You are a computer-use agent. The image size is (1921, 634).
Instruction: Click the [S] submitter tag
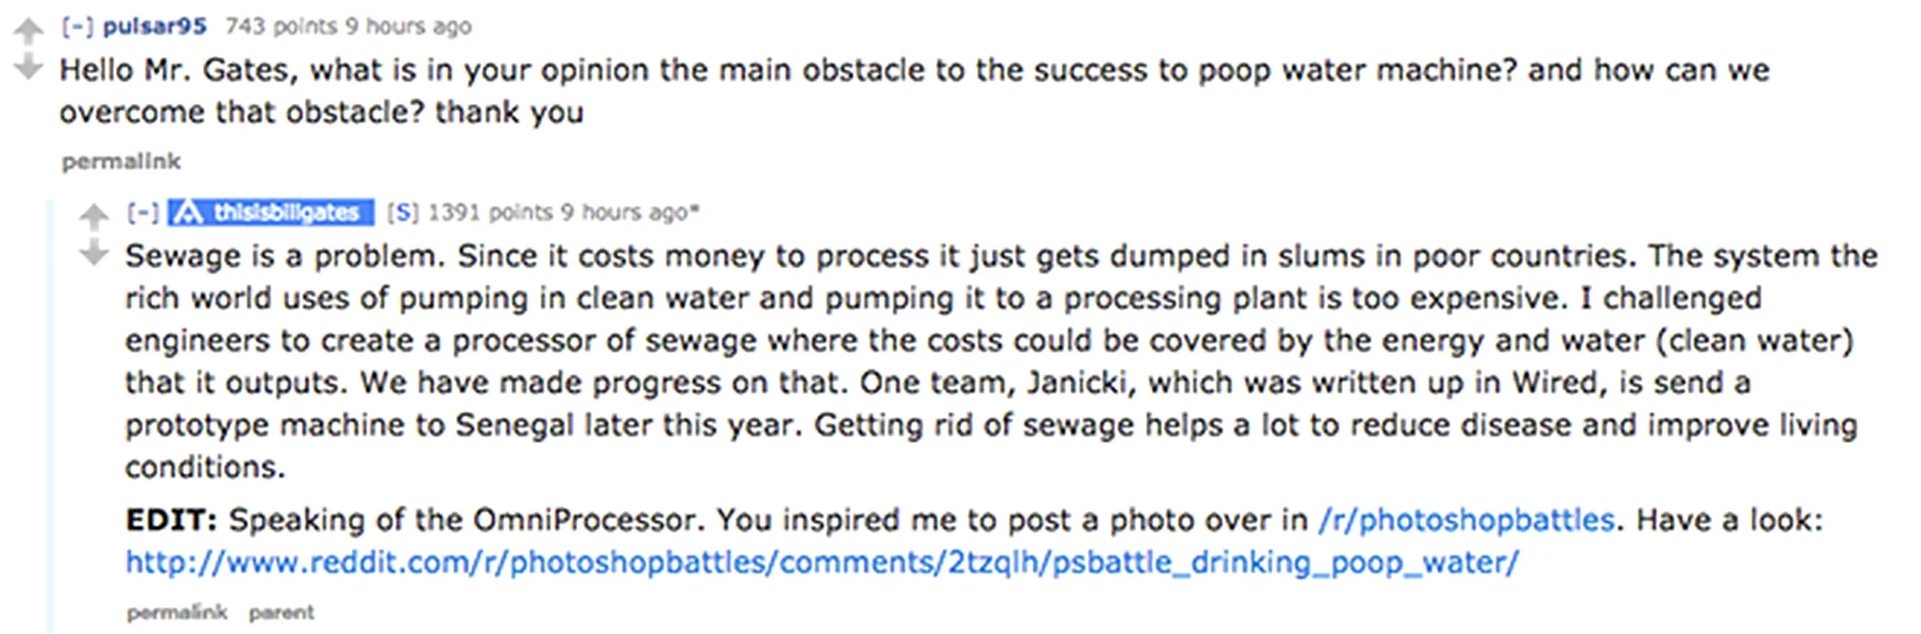tap(403, 212)
